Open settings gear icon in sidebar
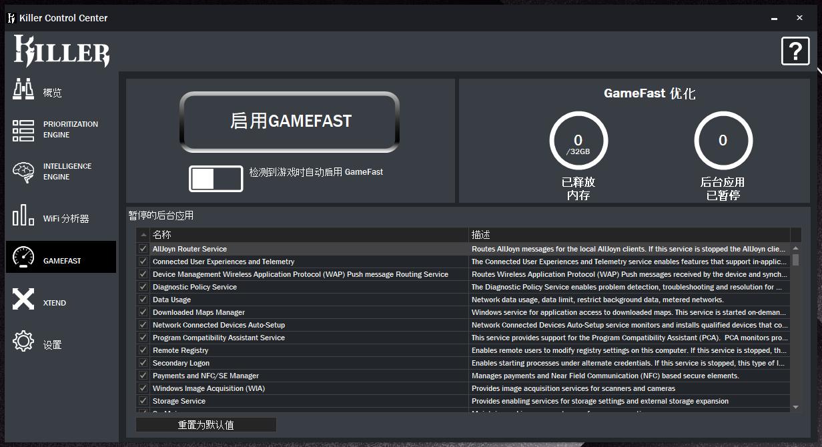 click(23, 342)
